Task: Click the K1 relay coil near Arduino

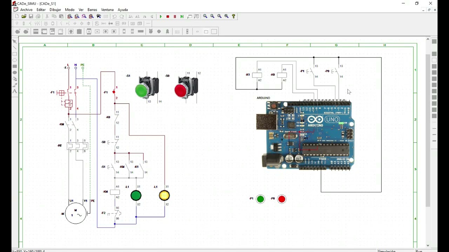Action: (x=257, y=75)
